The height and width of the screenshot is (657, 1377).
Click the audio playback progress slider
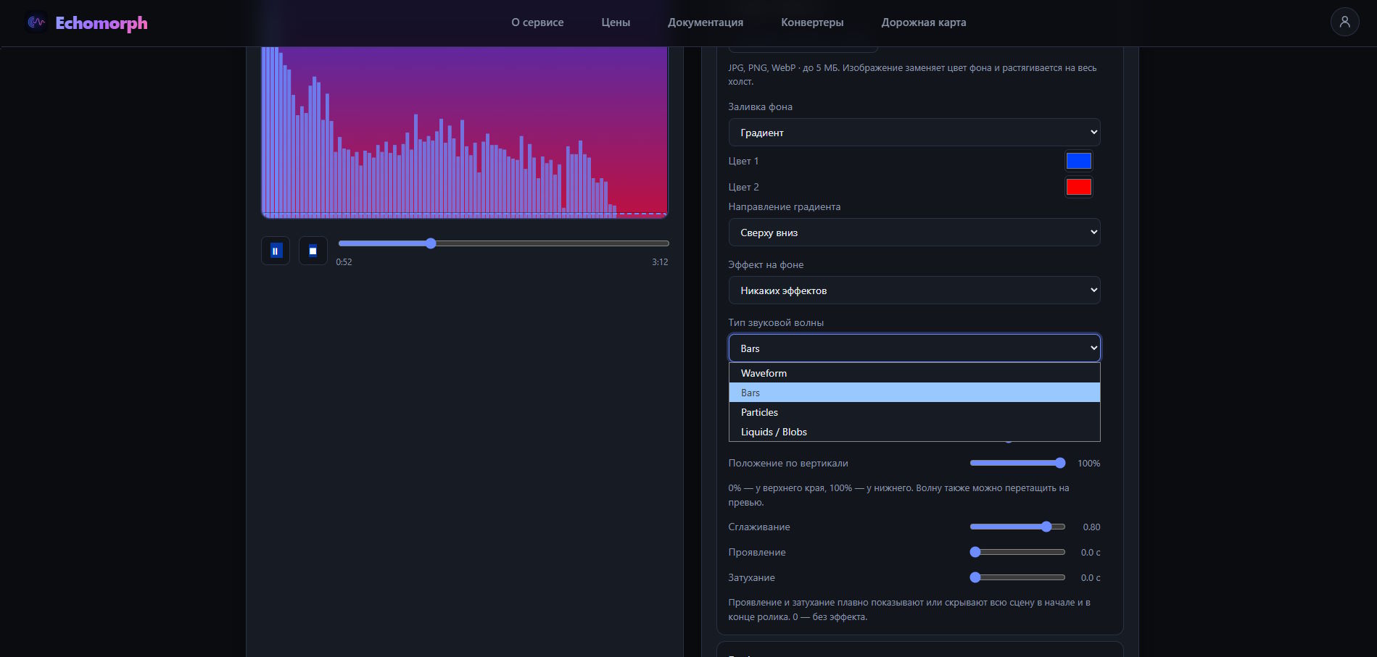[x=504, y=243]
